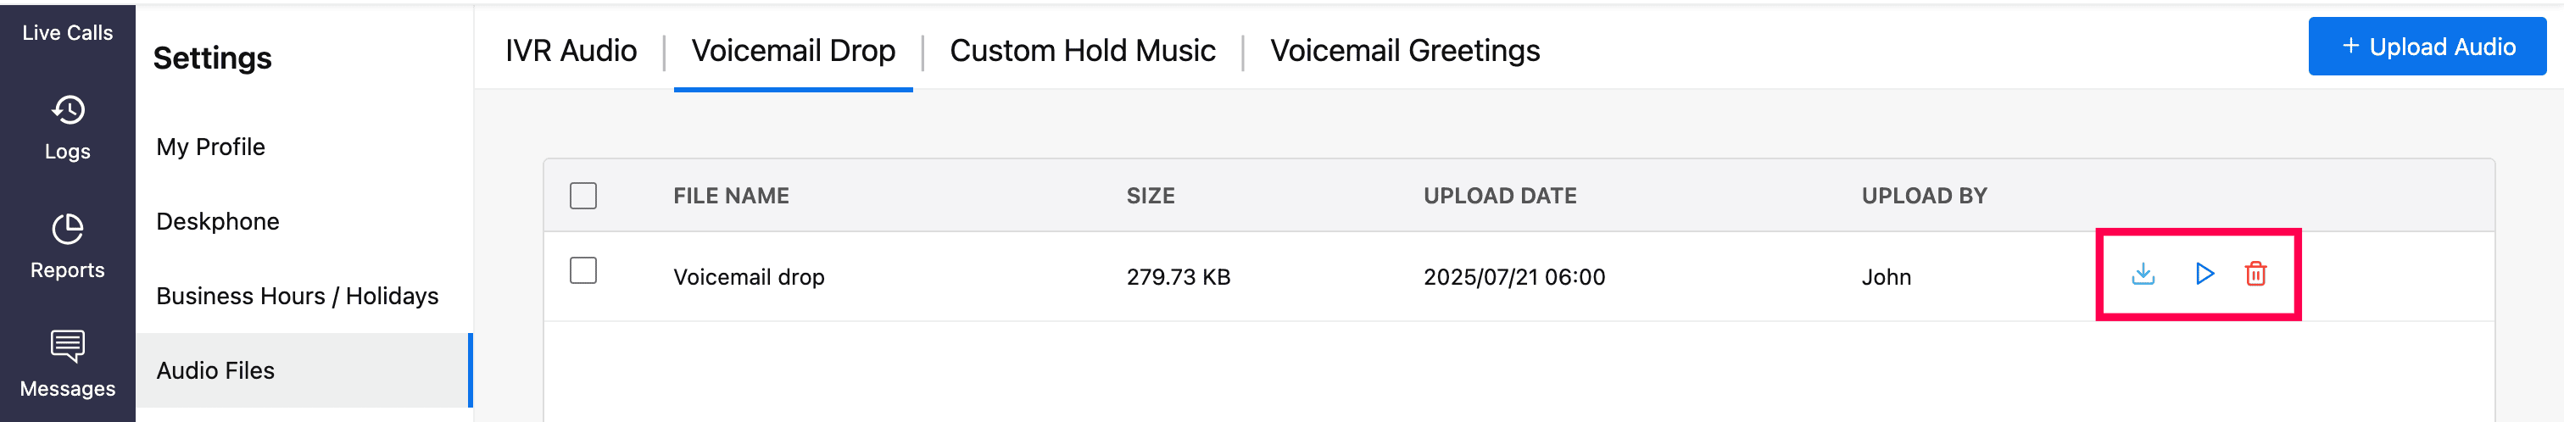The width and height of the screenshot is (2564, 422).
Task: Select all files with header checkbox
Action: point(583,196)
